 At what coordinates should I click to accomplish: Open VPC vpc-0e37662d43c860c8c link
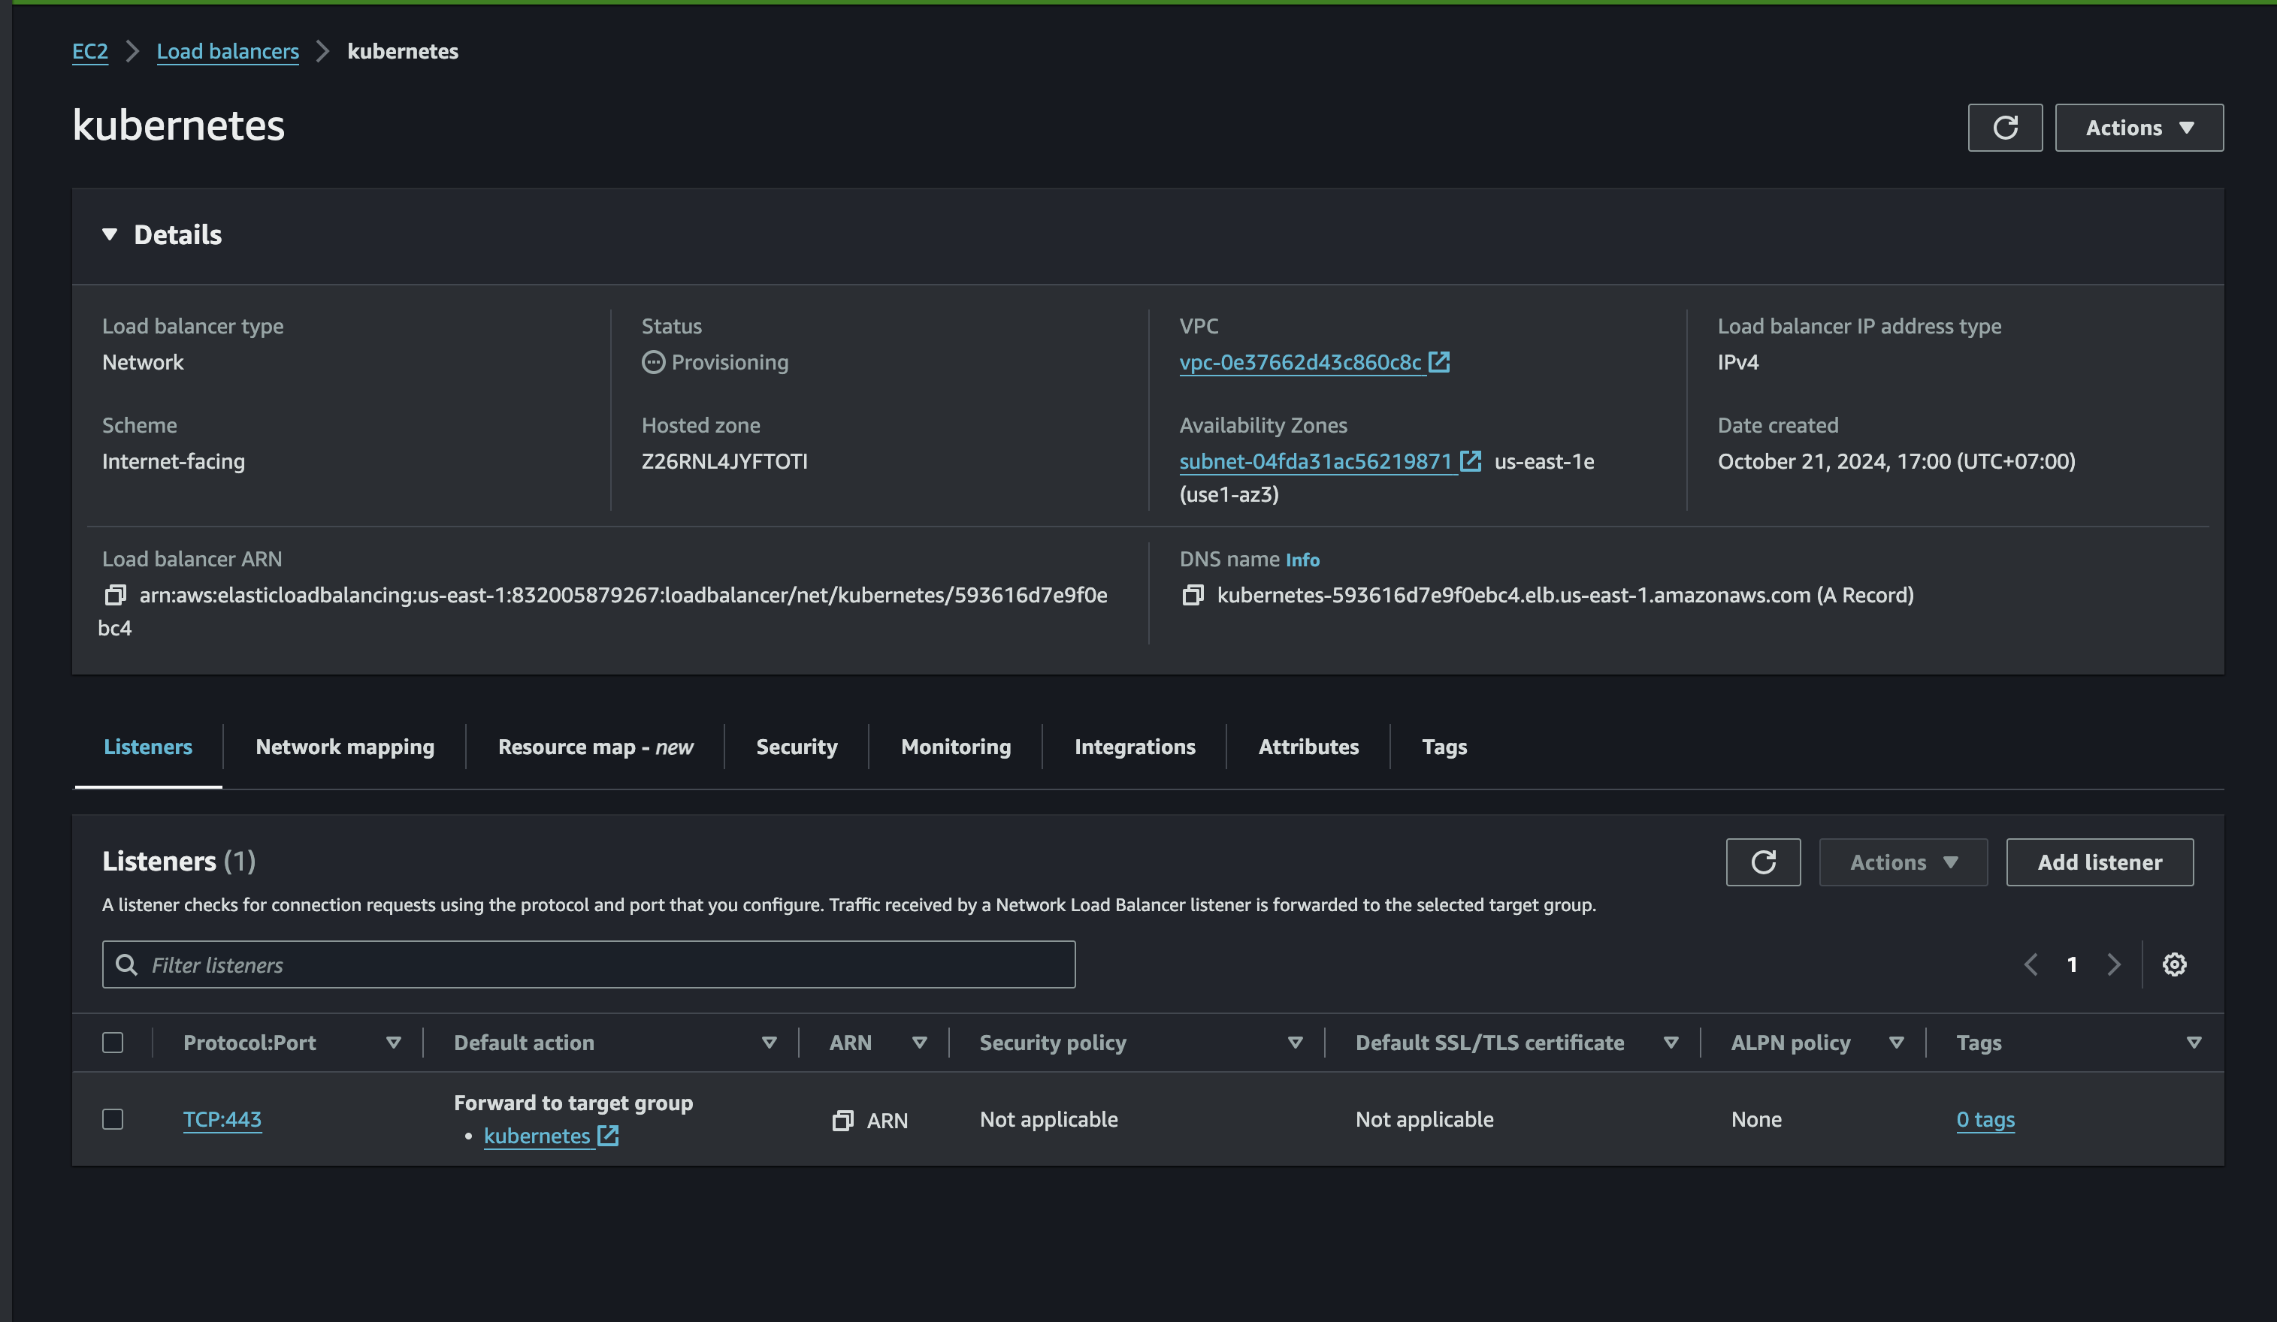(1300, 362)
